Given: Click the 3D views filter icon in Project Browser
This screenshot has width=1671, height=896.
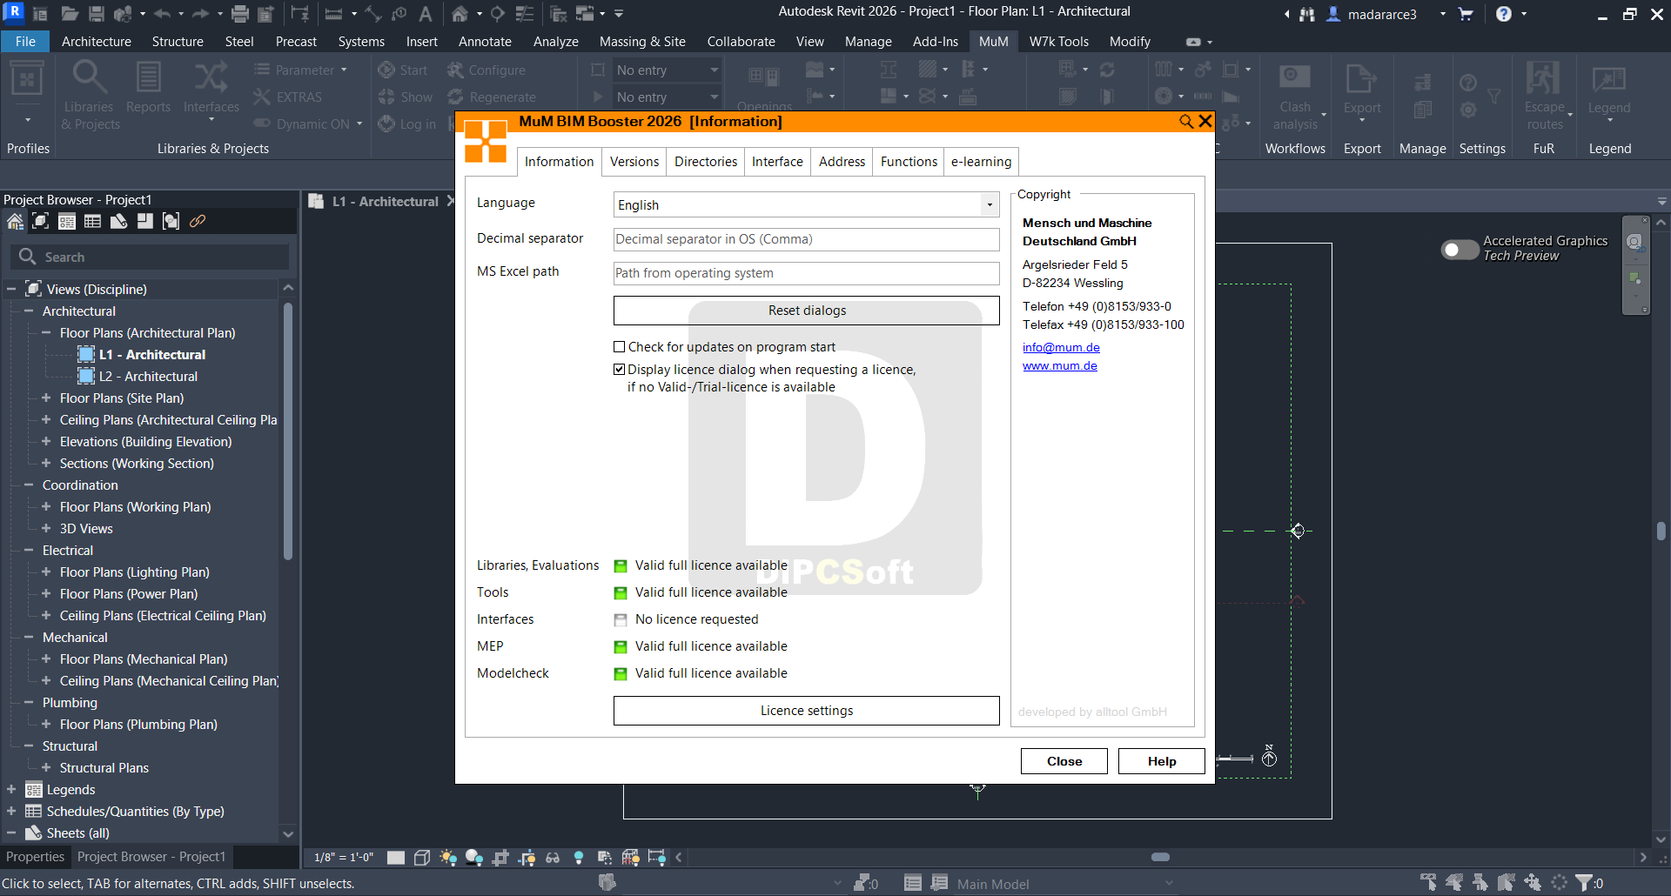Looking at the screenshot, I should [41, 221].
